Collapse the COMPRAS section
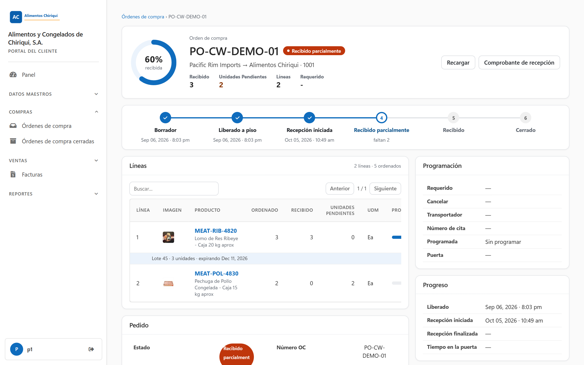Viewport: 584px width, 365px height. pyautogui.click(x=96, y=112)
